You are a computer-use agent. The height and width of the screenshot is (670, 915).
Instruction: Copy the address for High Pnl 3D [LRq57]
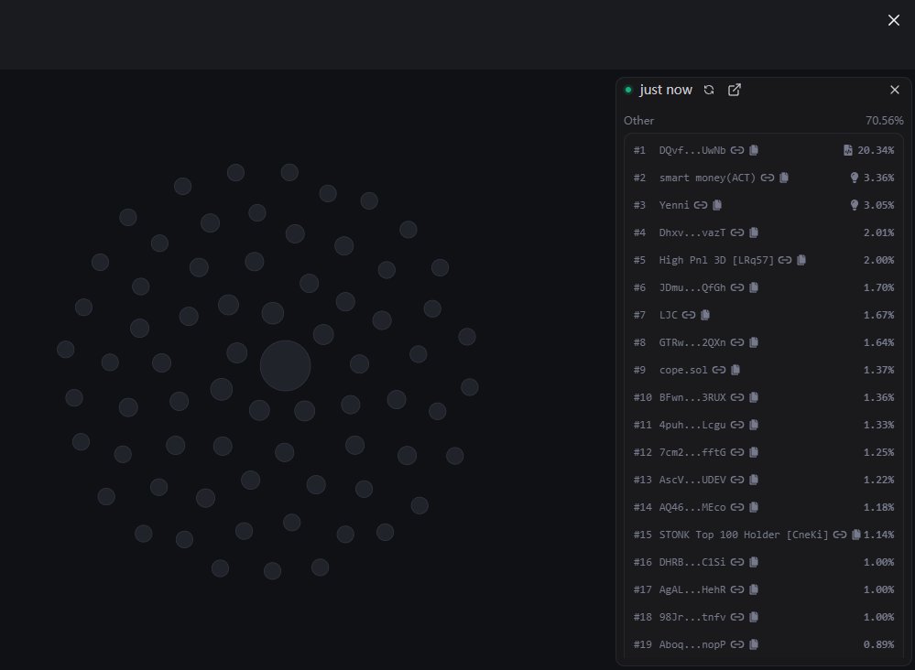[x=801, y=260]
